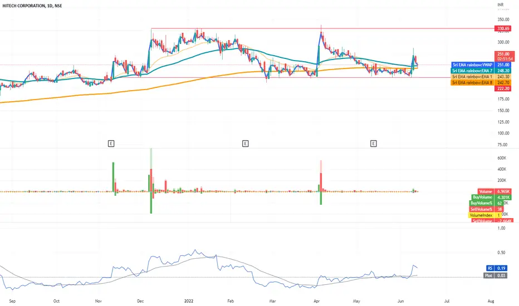Click the blue RS 0.19 value label
The image size is (519, 306).
(497, 268)
